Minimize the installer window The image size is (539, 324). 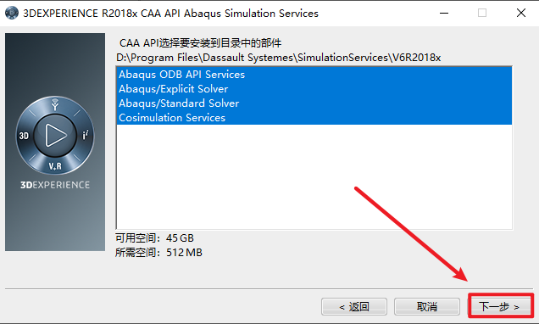[444, 13]
